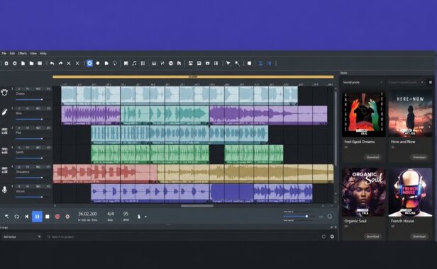Stop playback with the square stop button
The height and width of the screenshot is (269, 437).
tap(48, 217)
